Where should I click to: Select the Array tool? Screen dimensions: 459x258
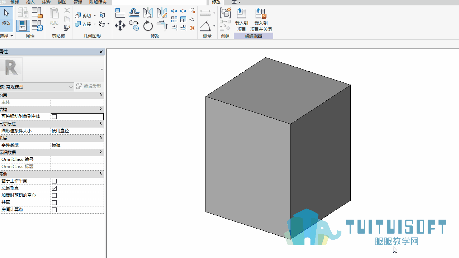click(174, 19)
